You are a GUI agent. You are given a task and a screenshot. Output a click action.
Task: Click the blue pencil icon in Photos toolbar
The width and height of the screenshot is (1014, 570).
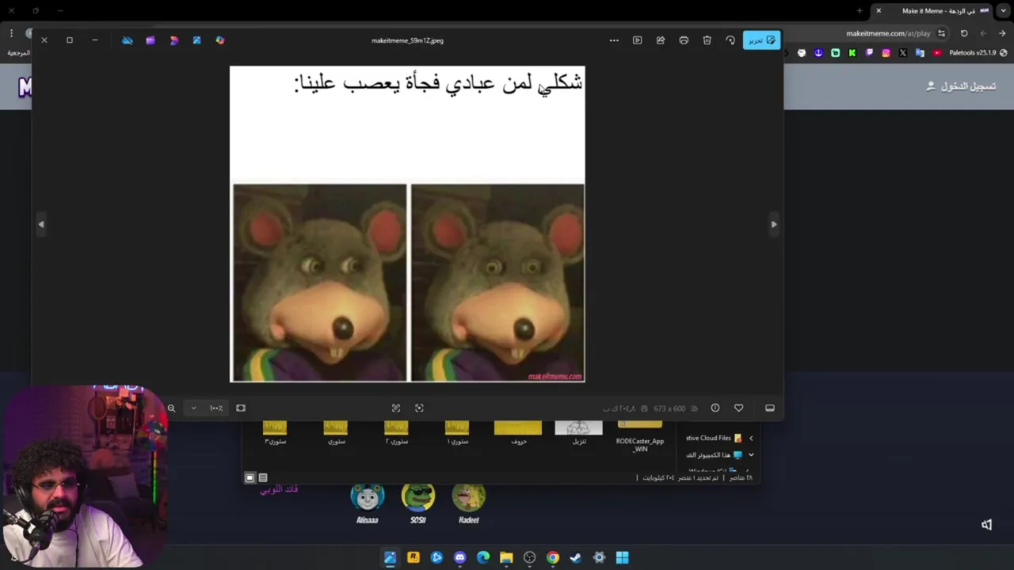coord(196,40)
